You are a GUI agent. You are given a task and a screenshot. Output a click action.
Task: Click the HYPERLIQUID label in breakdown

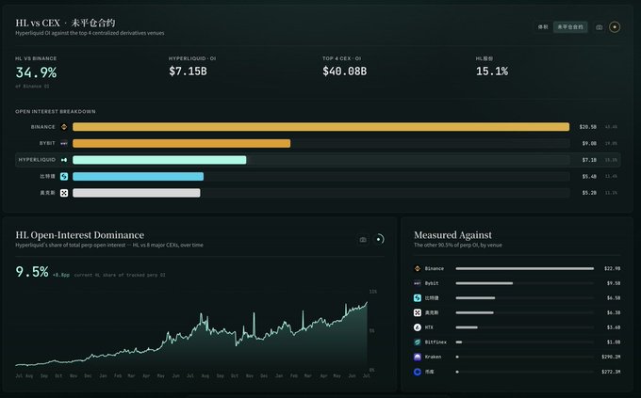click(37, 160)
